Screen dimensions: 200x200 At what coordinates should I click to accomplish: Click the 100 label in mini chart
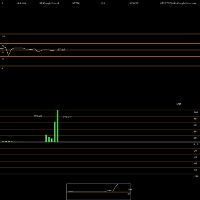click(130, 190)
